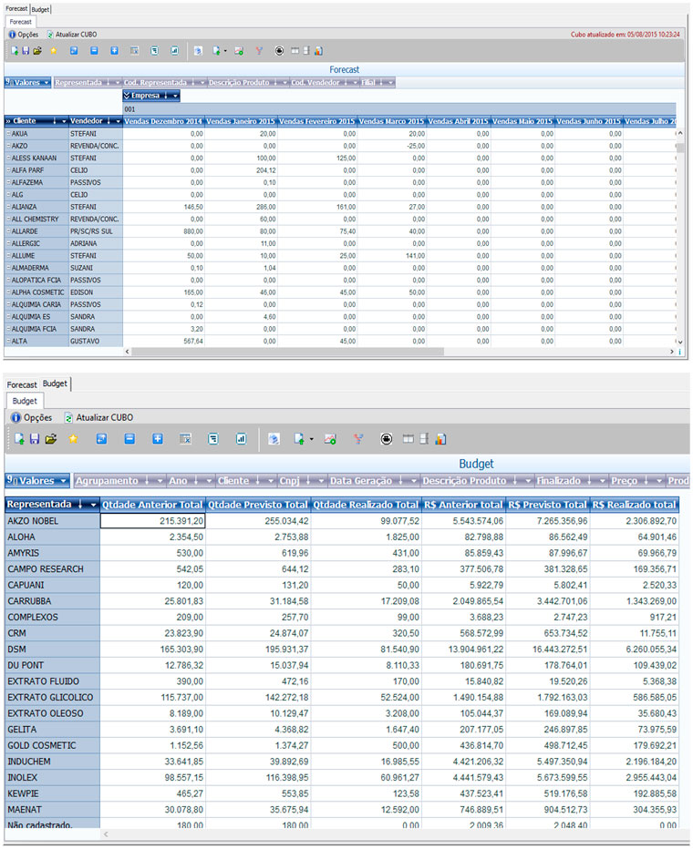Screen dimensions: 693x849
Task: Click Opções in the Budget window
Action: pyautogui.click(x=31, y=417)
